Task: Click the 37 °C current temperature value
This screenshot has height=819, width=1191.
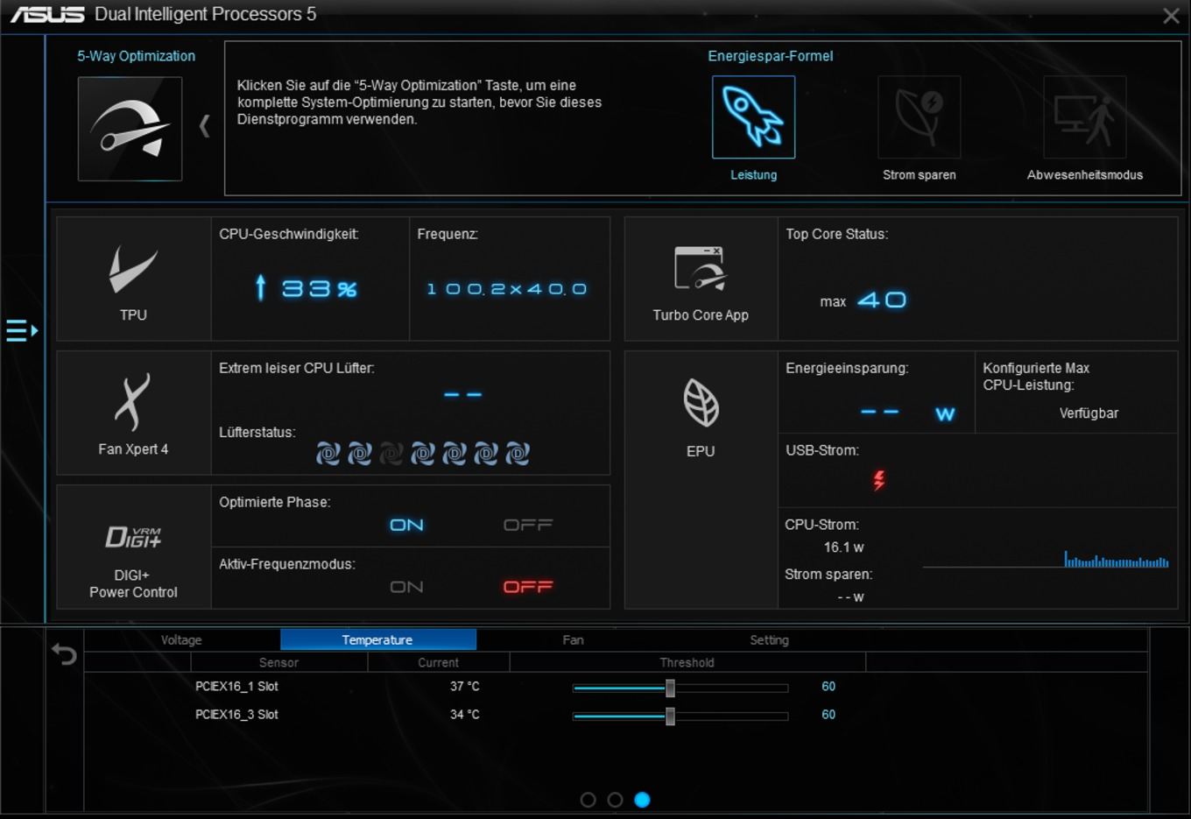Action: point(465,687)
